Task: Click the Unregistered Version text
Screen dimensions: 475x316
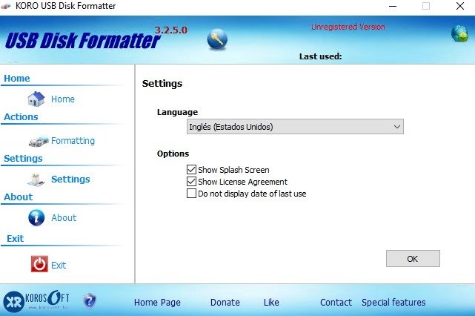Action: 348,27
